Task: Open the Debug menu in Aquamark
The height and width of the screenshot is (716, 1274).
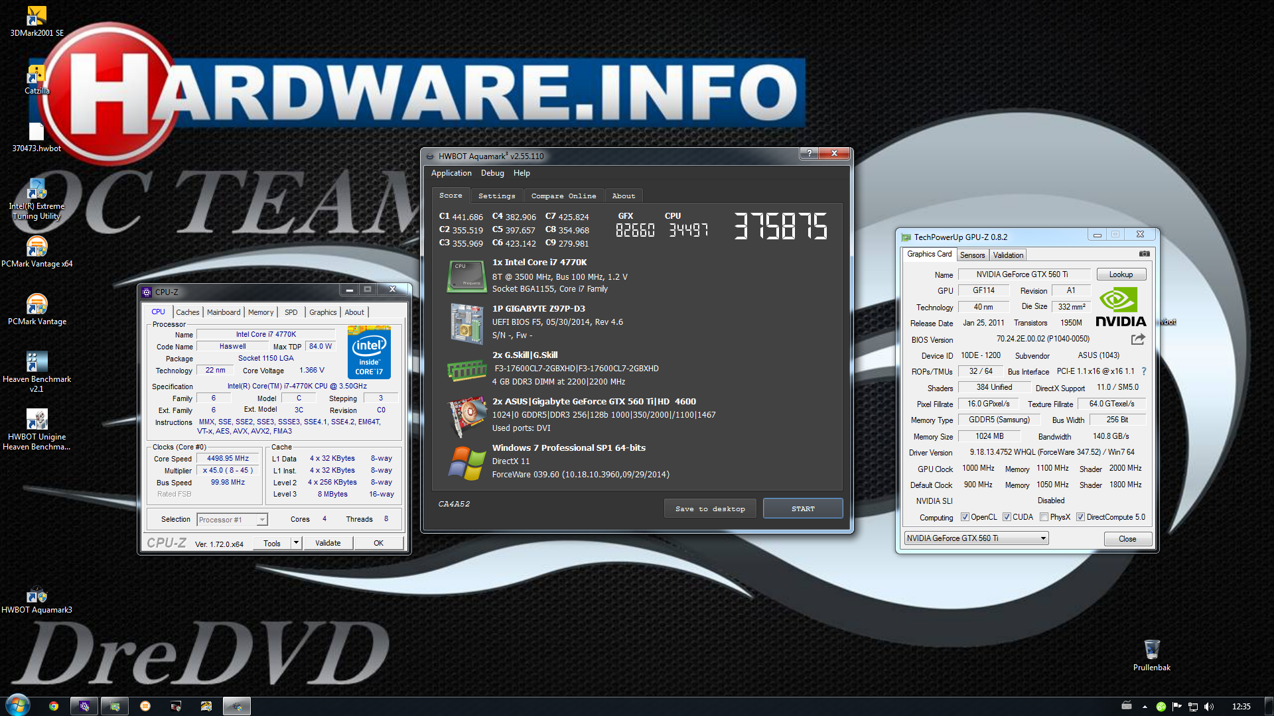Action: (x=492, y=173)
